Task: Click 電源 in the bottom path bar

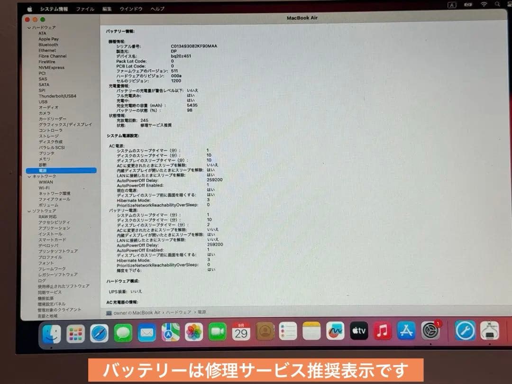Action: coord(202,312)
